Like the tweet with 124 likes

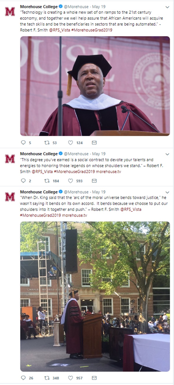(x=70, y=142)
